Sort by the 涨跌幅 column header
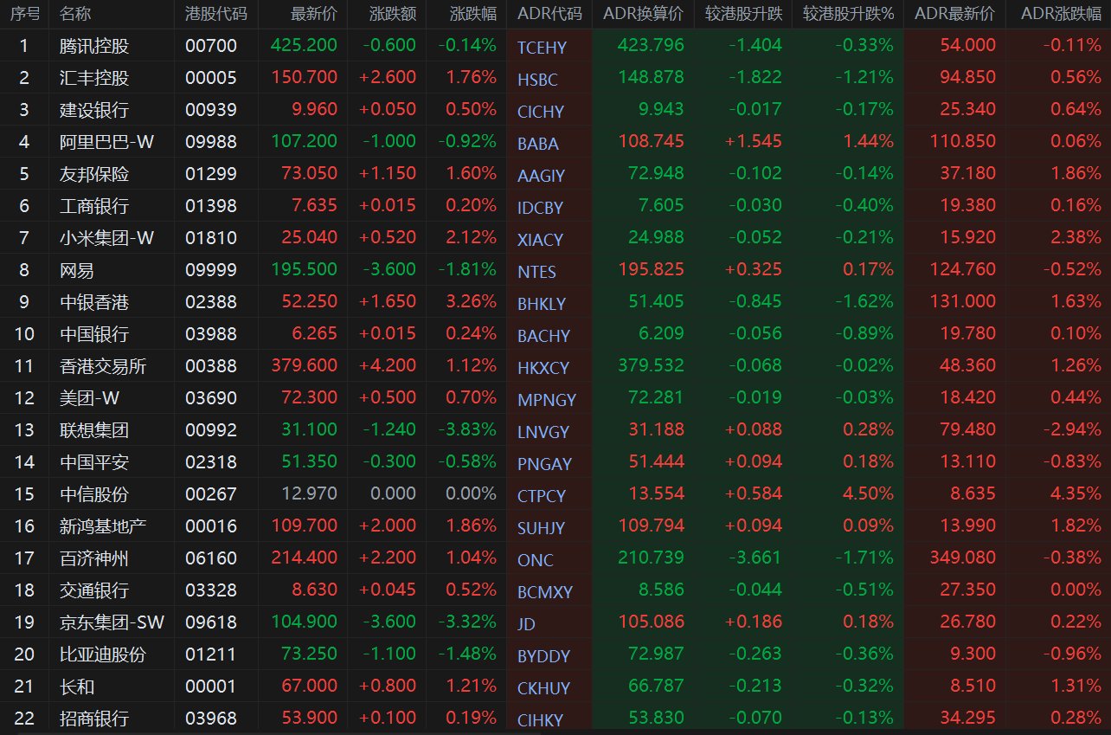The image size is (1111, 735). click(473, 14)
